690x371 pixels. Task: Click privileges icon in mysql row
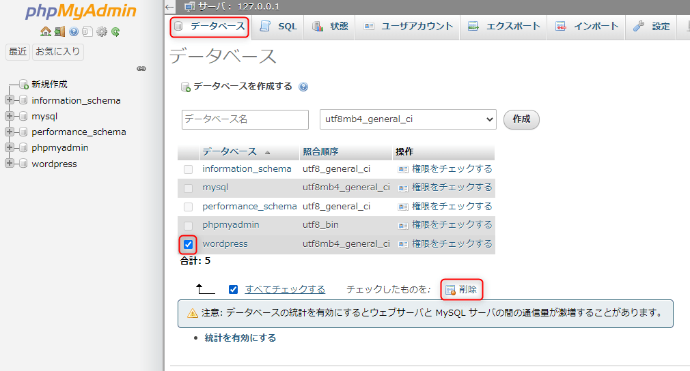(402, 188)
